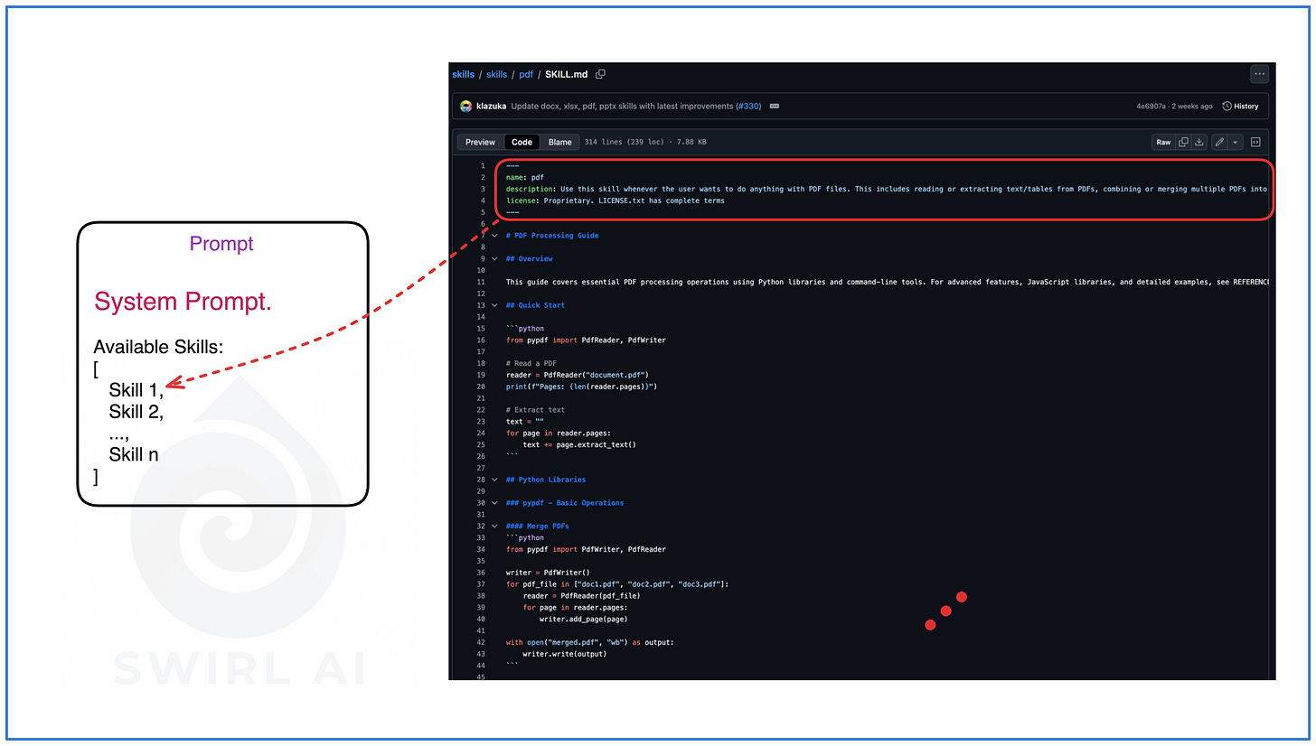
Task: Click the '# Read a PDF' comment
Action: tap(531, 363)
